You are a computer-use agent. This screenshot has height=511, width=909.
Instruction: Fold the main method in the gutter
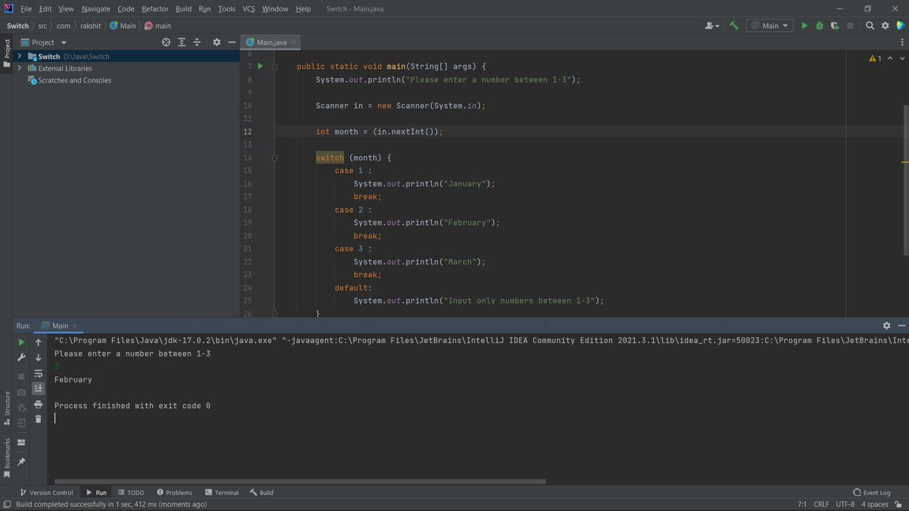coord(275,67)
